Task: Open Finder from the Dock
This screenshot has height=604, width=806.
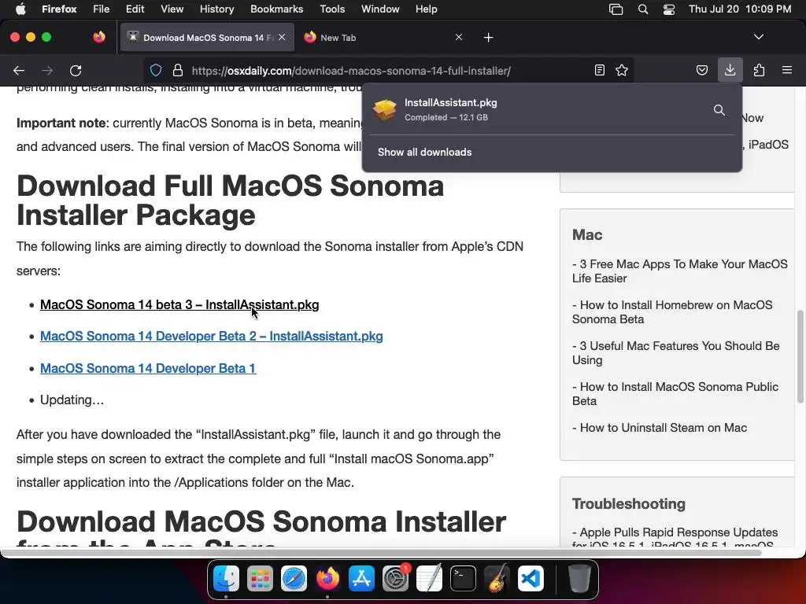Action: pos(226,579)
